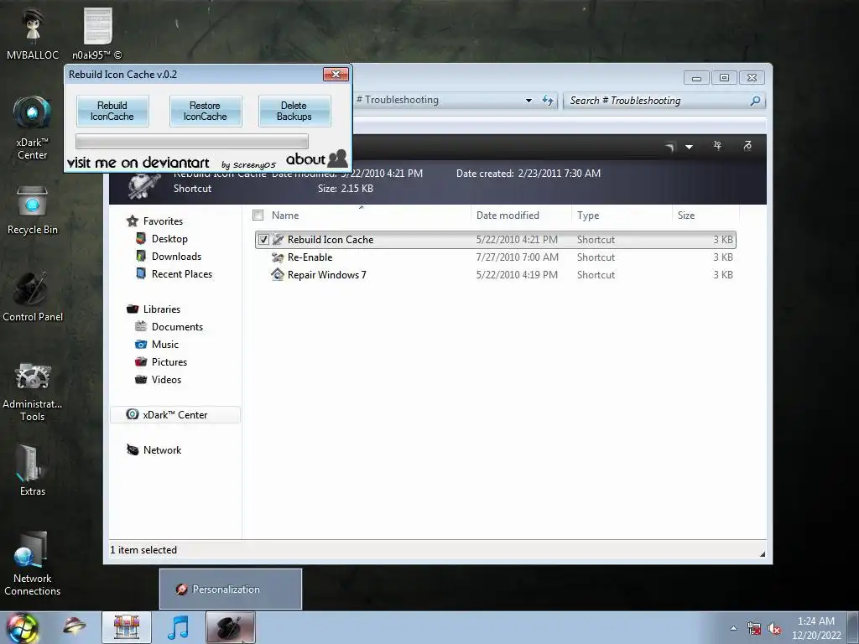Open the Music library
This screenshot has width=859, height=644.
coord(165,345)
